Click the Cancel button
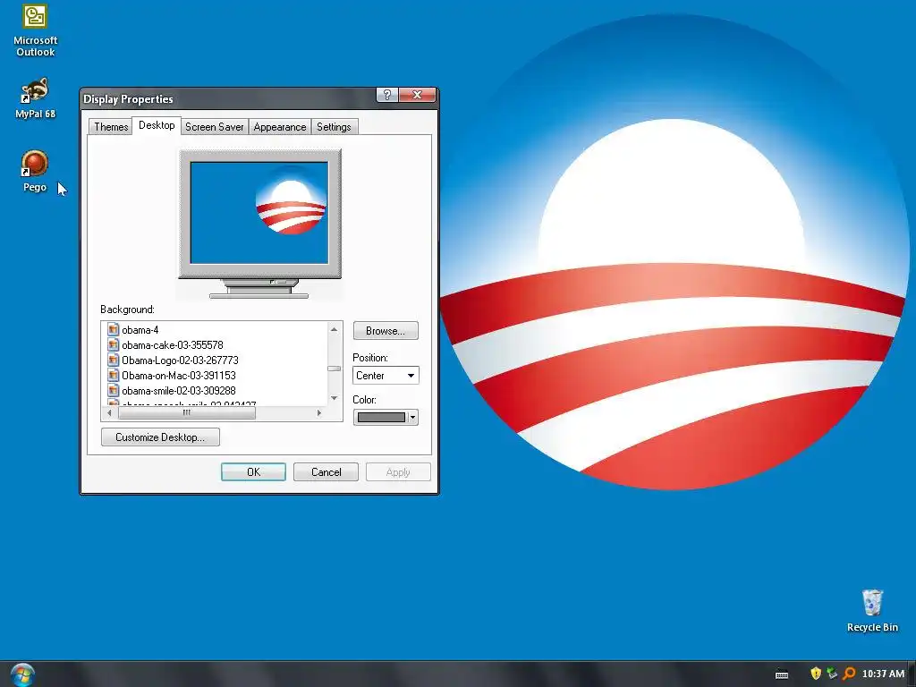Image resolution: width=916 pixels, height=687 pixels. [x=326, y=472]
